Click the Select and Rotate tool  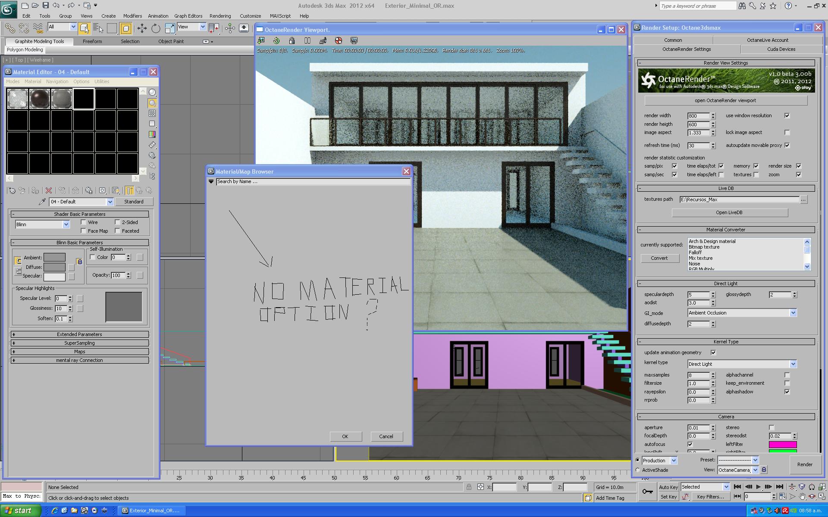pos(156,28)
